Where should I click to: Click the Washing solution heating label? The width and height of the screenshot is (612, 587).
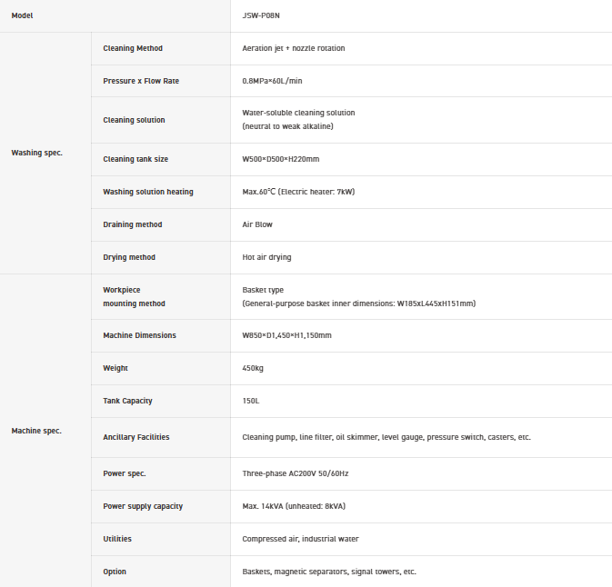point(148,192)
